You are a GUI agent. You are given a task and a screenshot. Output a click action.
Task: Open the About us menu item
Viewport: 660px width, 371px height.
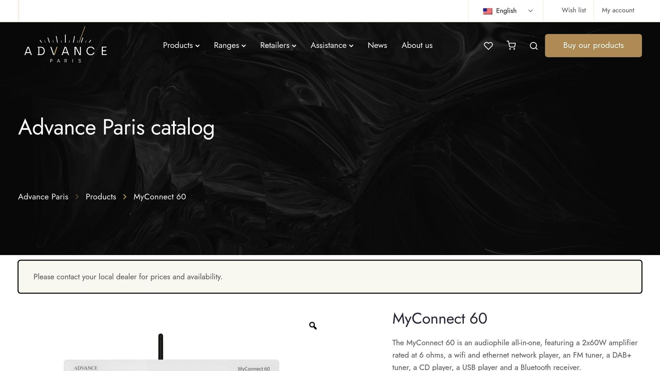click(x=417, y=45)
